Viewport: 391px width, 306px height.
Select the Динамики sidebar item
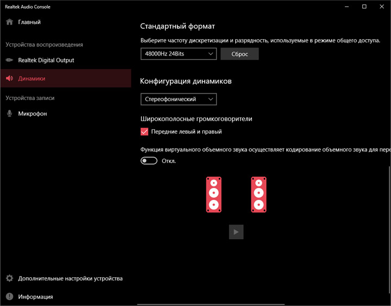(66, 78)
